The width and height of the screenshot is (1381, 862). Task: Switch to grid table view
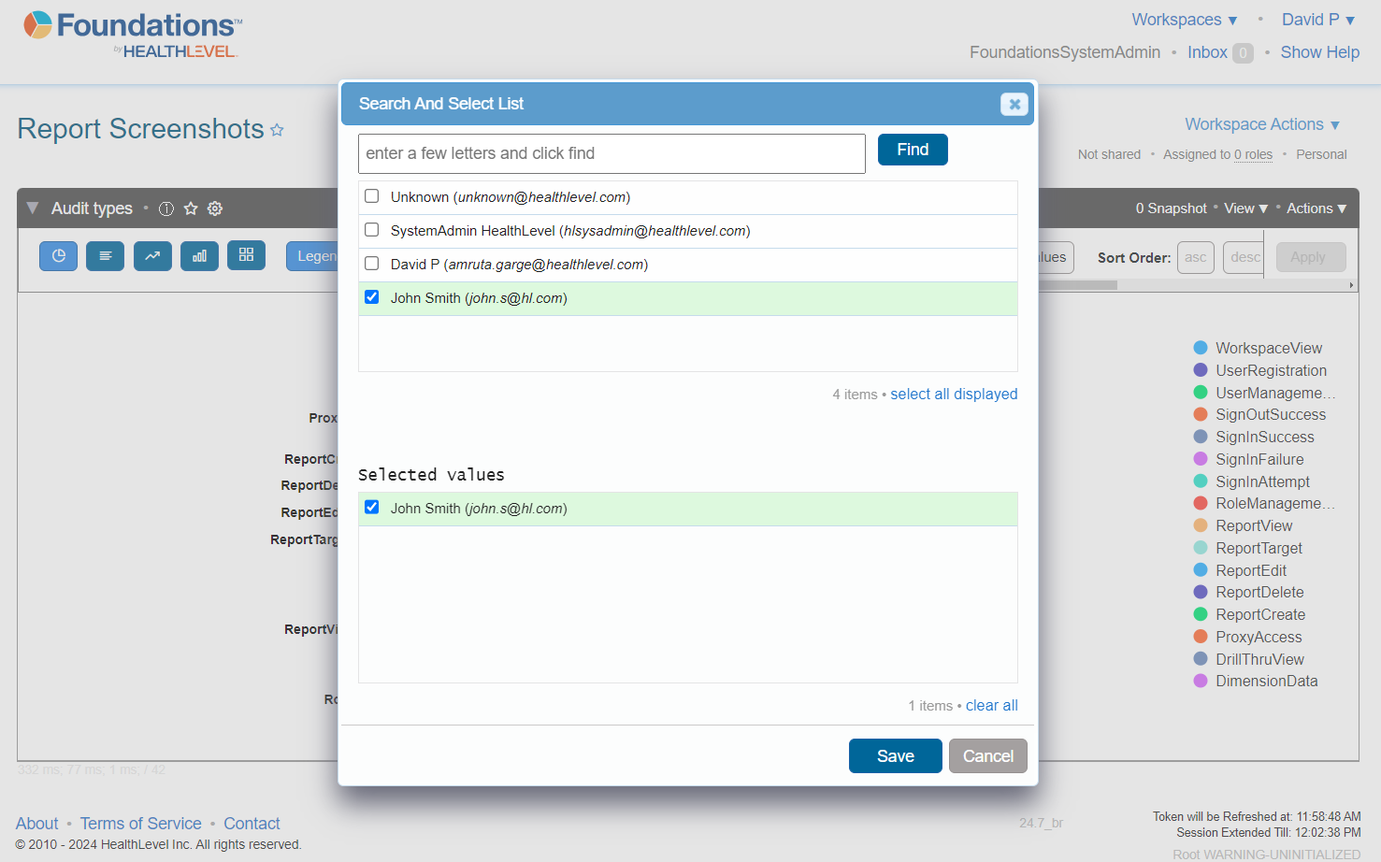coord(246,255)
